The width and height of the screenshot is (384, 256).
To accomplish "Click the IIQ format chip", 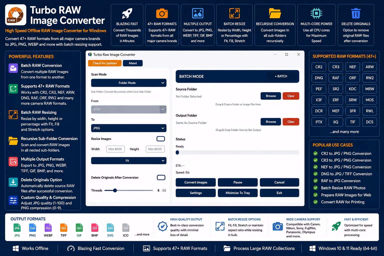I will [336, 122].
